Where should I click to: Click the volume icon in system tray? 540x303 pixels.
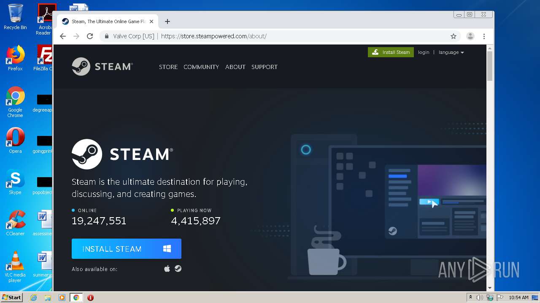pos(480,298)
